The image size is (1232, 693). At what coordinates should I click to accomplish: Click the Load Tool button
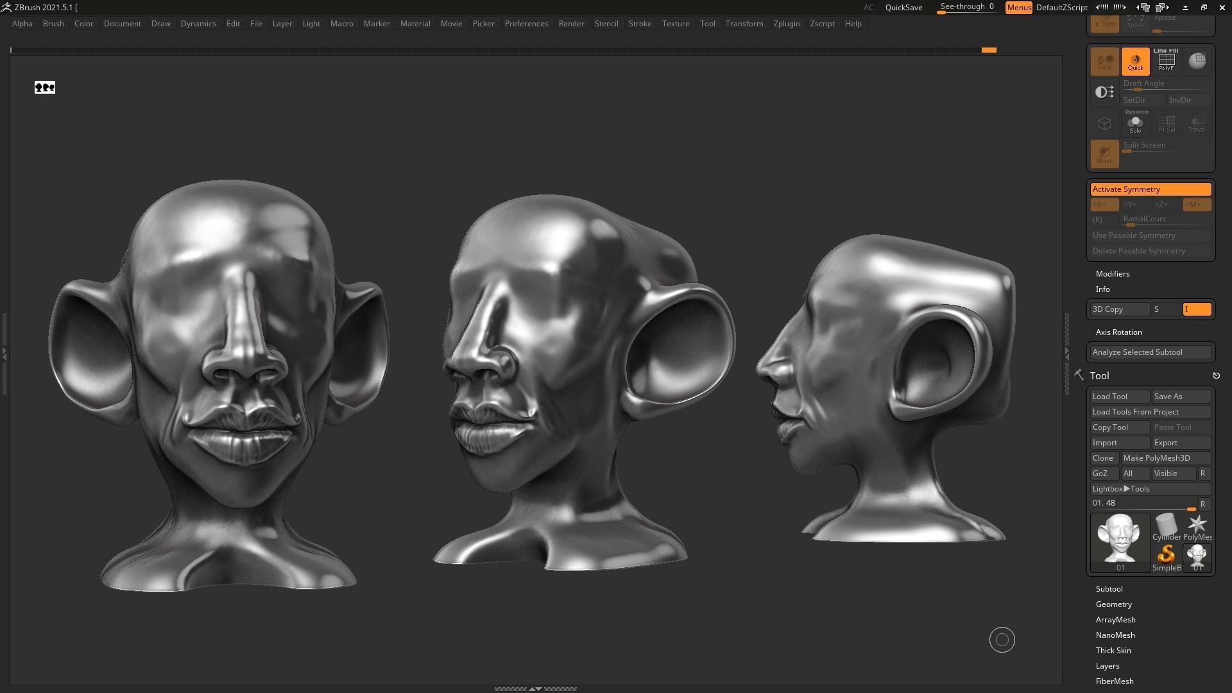1120,397
